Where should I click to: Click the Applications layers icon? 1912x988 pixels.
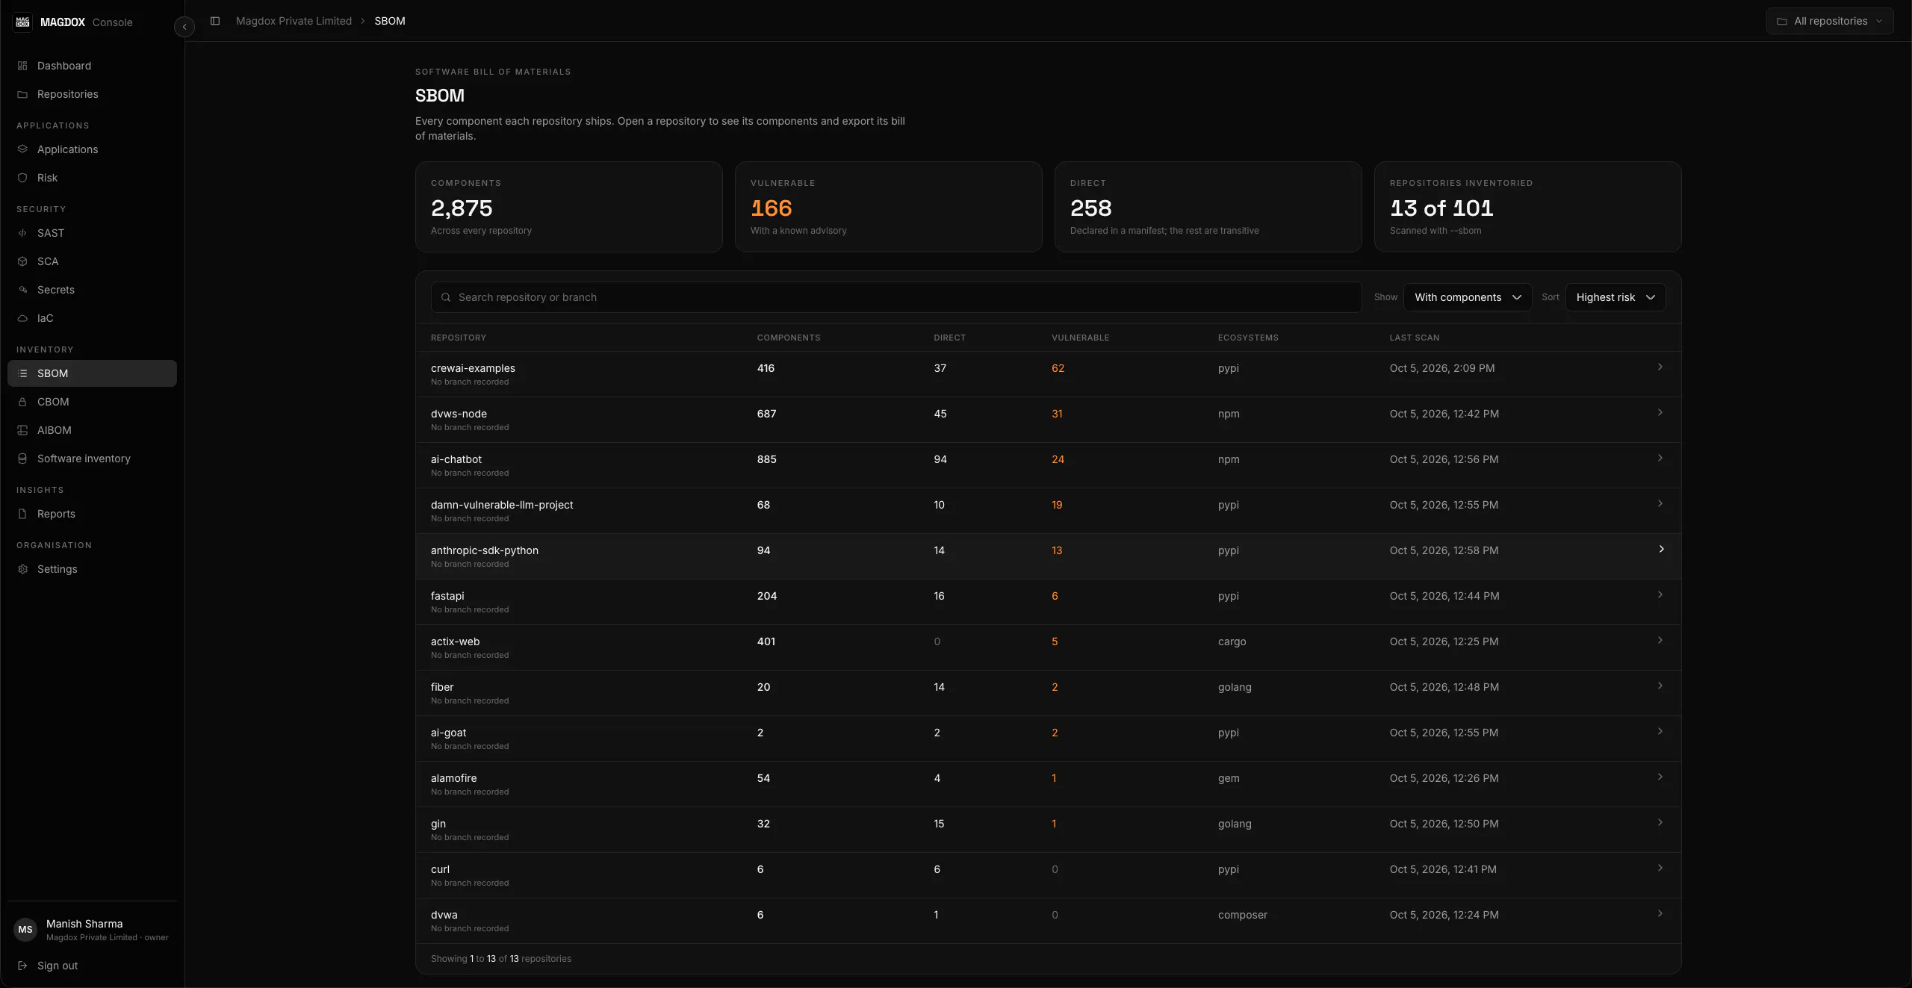click(x=22, y=149)
